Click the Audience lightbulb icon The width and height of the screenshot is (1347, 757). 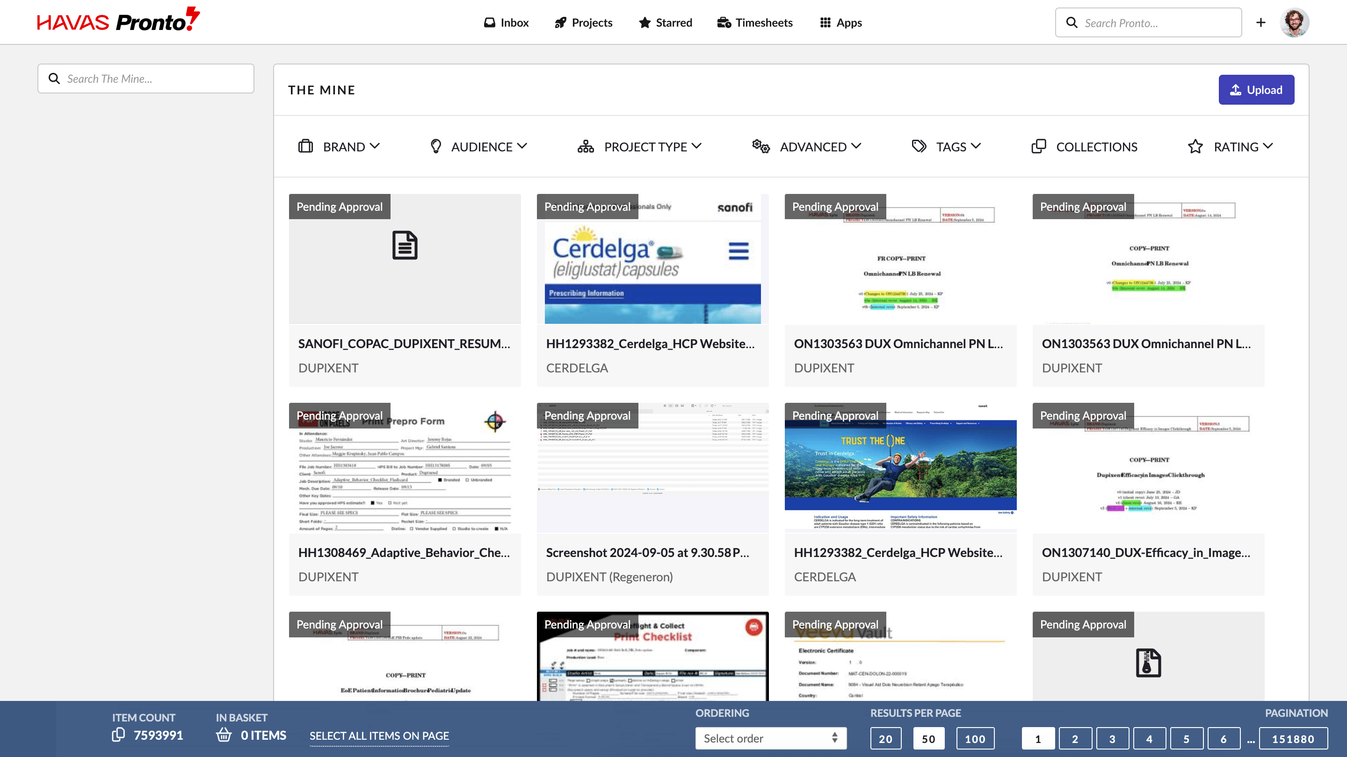coord(435,146)
